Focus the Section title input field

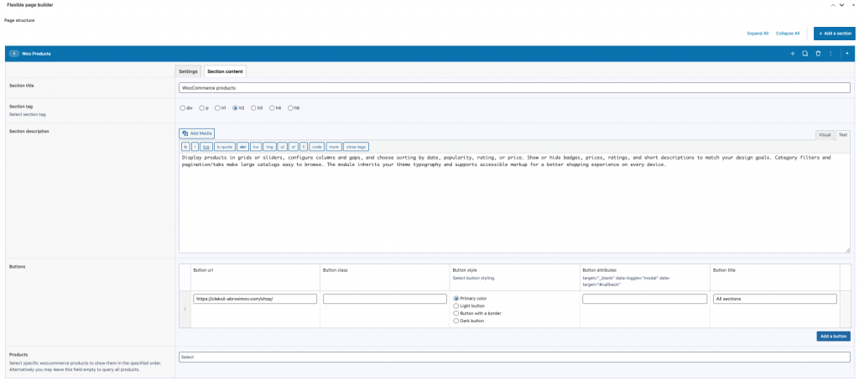tap(514, 88)
